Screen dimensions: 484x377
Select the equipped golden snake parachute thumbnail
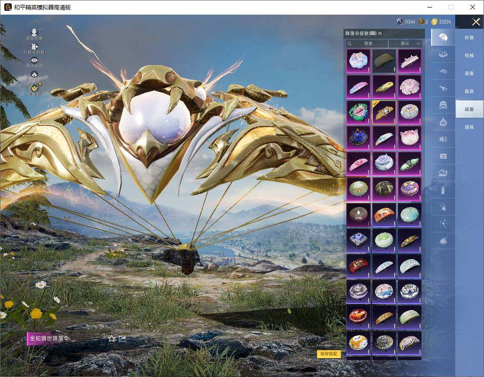tap(384, 112)
